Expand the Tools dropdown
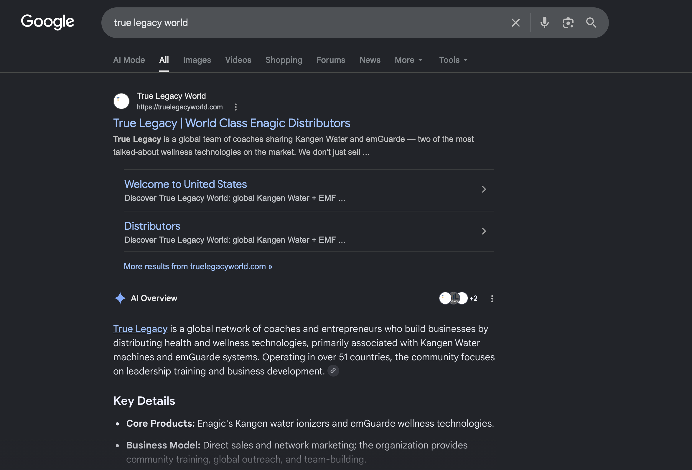This screenshot has width=692, height=470. click(453, 60)
